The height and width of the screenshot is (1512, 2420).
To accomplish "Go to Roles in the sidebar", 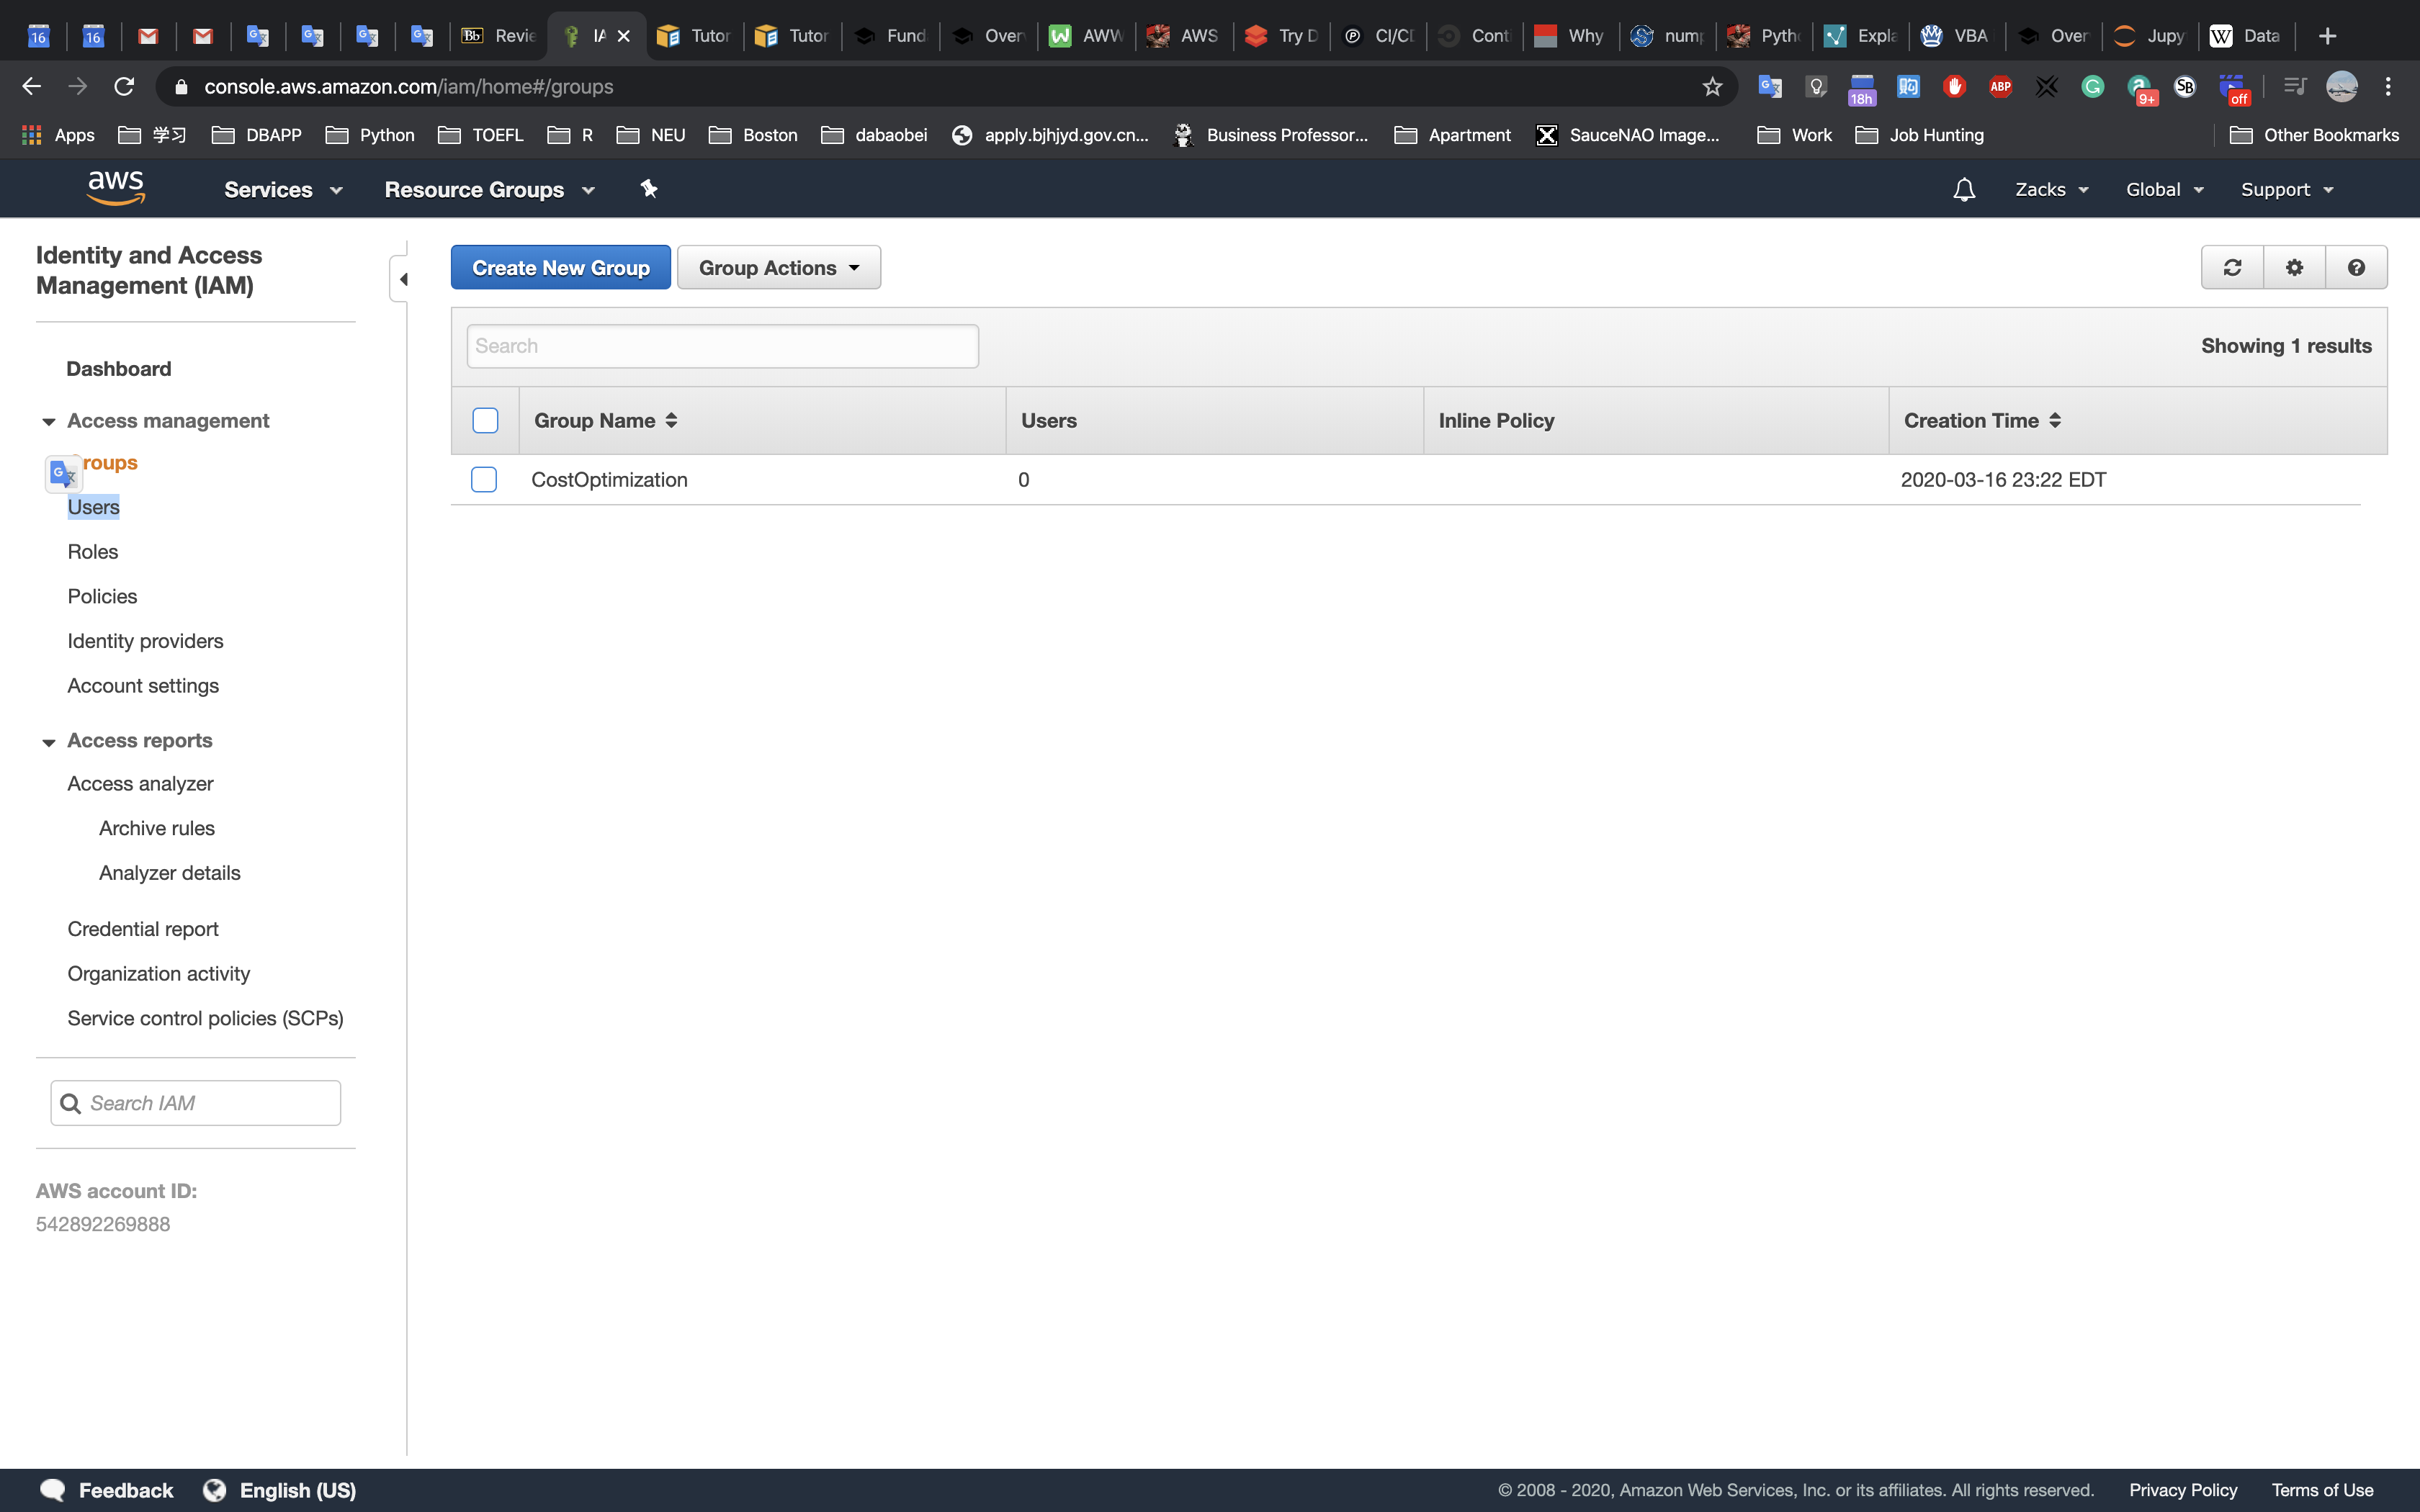I will click(x=92, y=552).
